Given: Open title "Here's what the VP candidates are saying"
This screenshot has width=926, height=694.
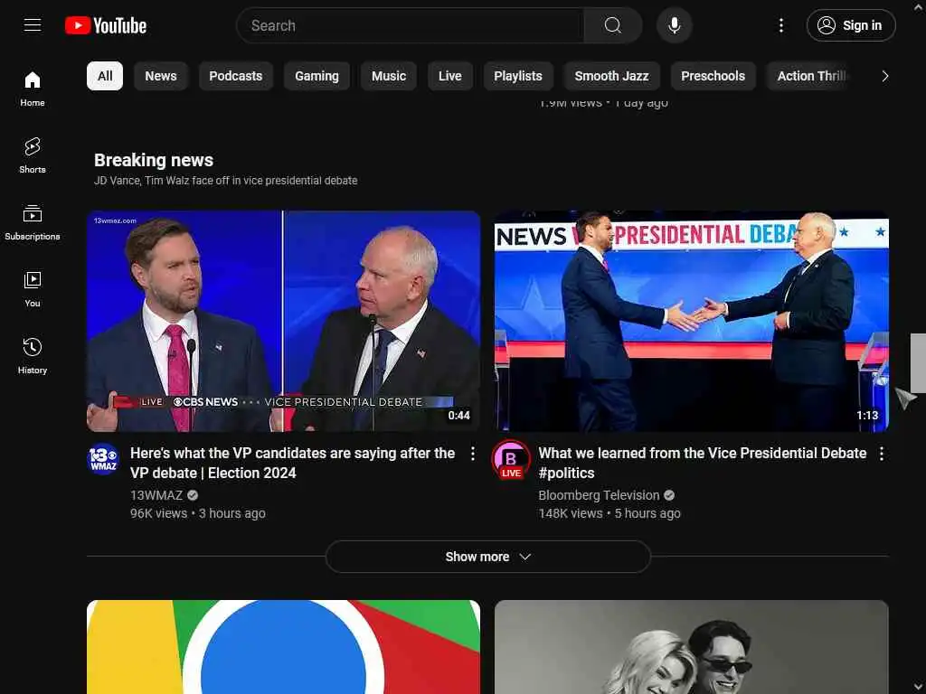Looking at the screenshot, I should point(292,463).
